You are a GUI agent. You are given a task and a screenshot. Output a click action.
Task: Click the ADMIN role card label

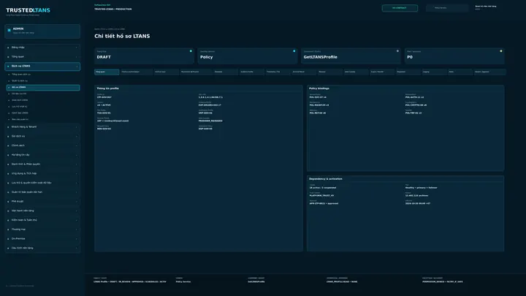point(18,29)
